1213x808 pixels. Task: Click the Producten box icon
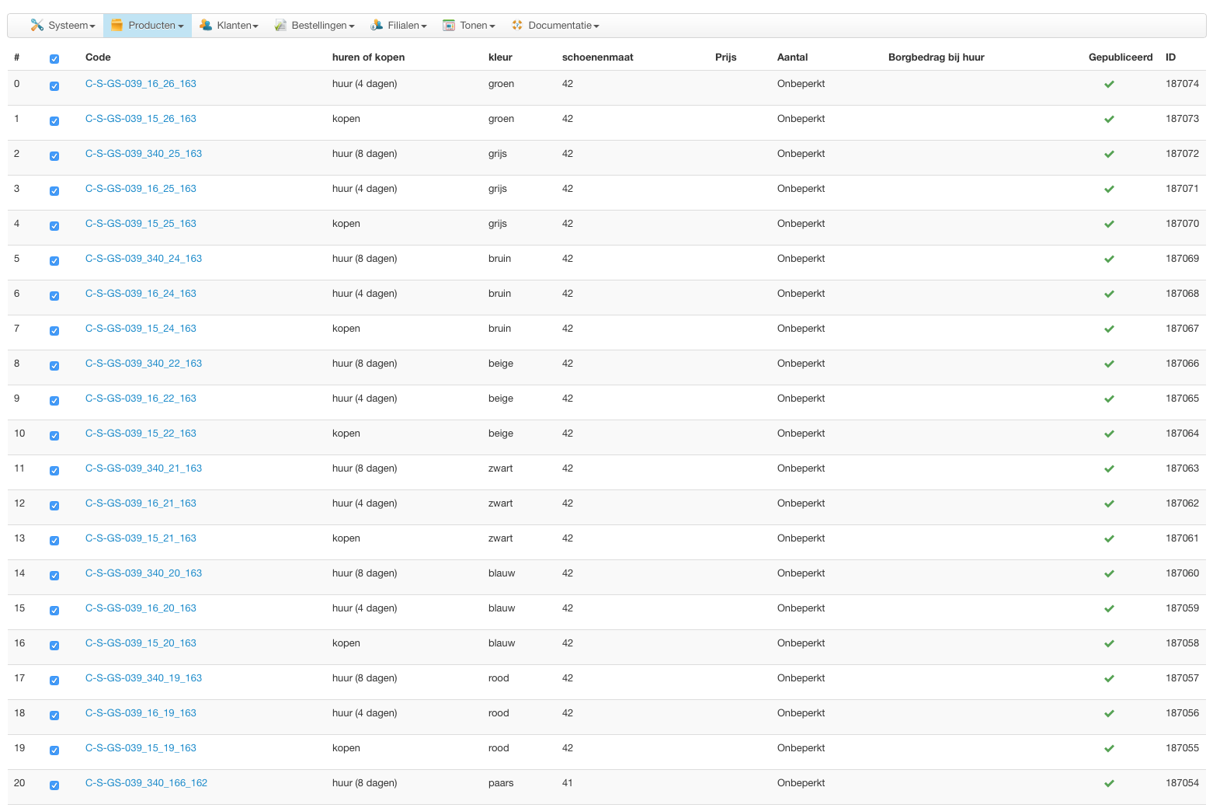(x=117, y=26)
